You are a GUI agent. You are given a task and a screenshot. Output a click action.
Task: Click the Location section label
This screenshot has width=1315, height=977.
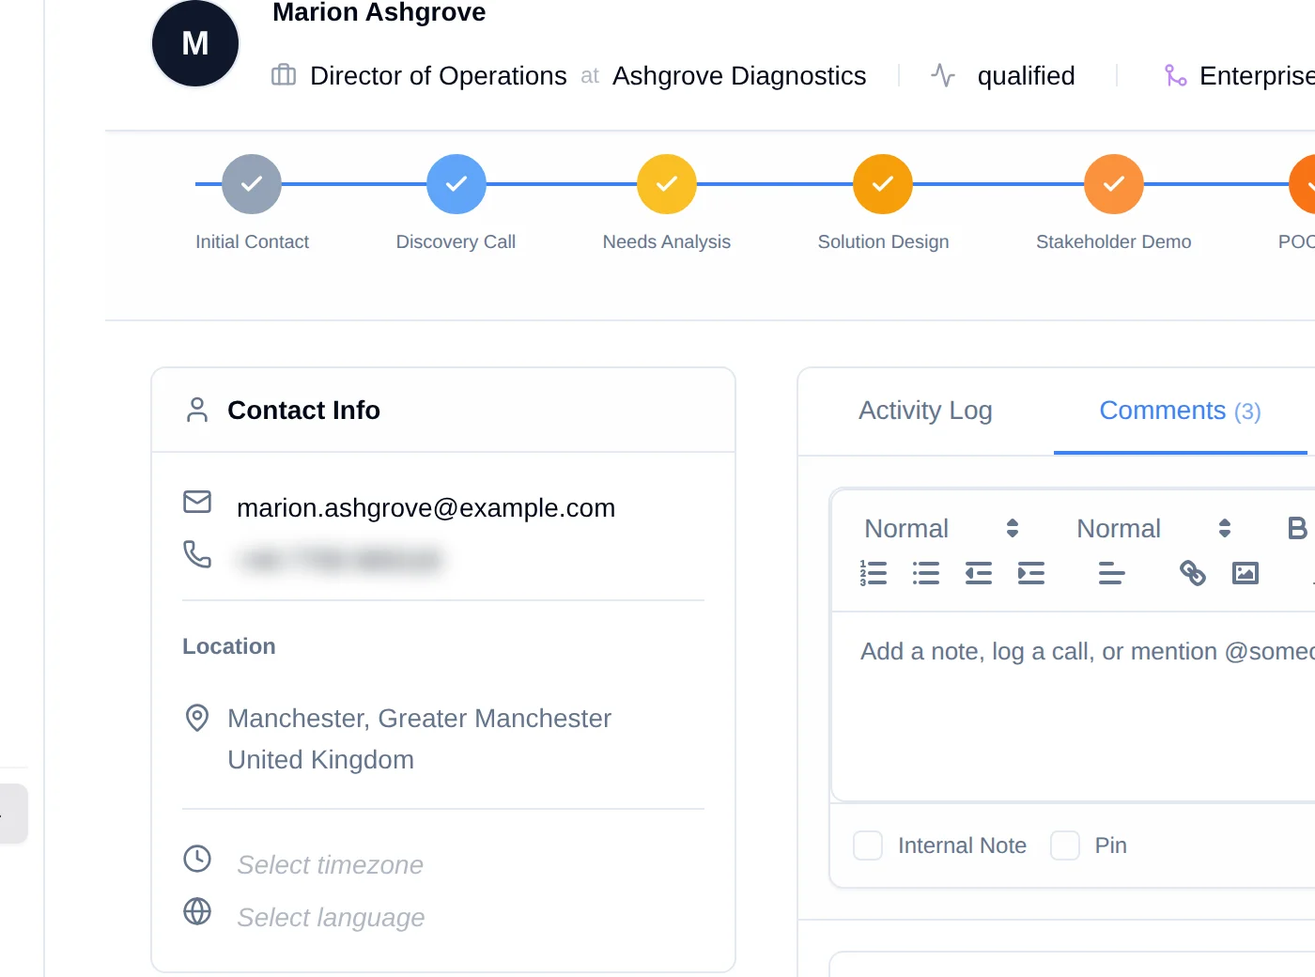point(229,646)
